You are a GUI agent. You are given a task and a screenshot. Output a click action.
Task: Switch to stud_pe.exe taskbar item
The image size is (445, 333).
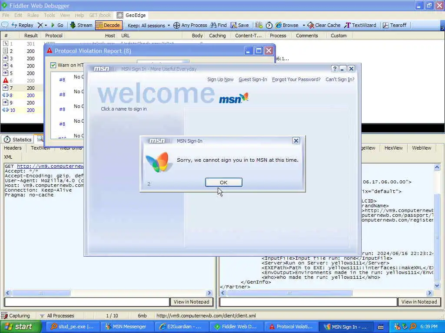tap(72, 327)
